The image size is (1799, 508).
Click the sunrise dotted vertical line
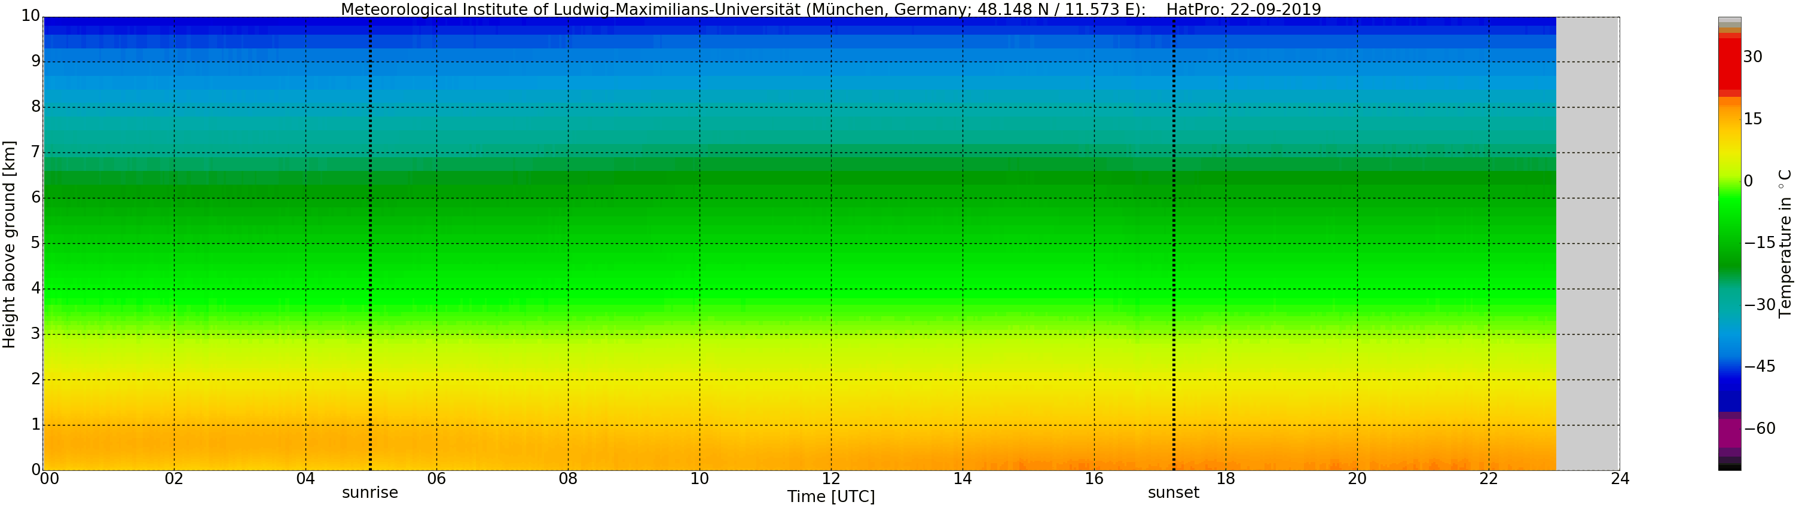point(370,244)
